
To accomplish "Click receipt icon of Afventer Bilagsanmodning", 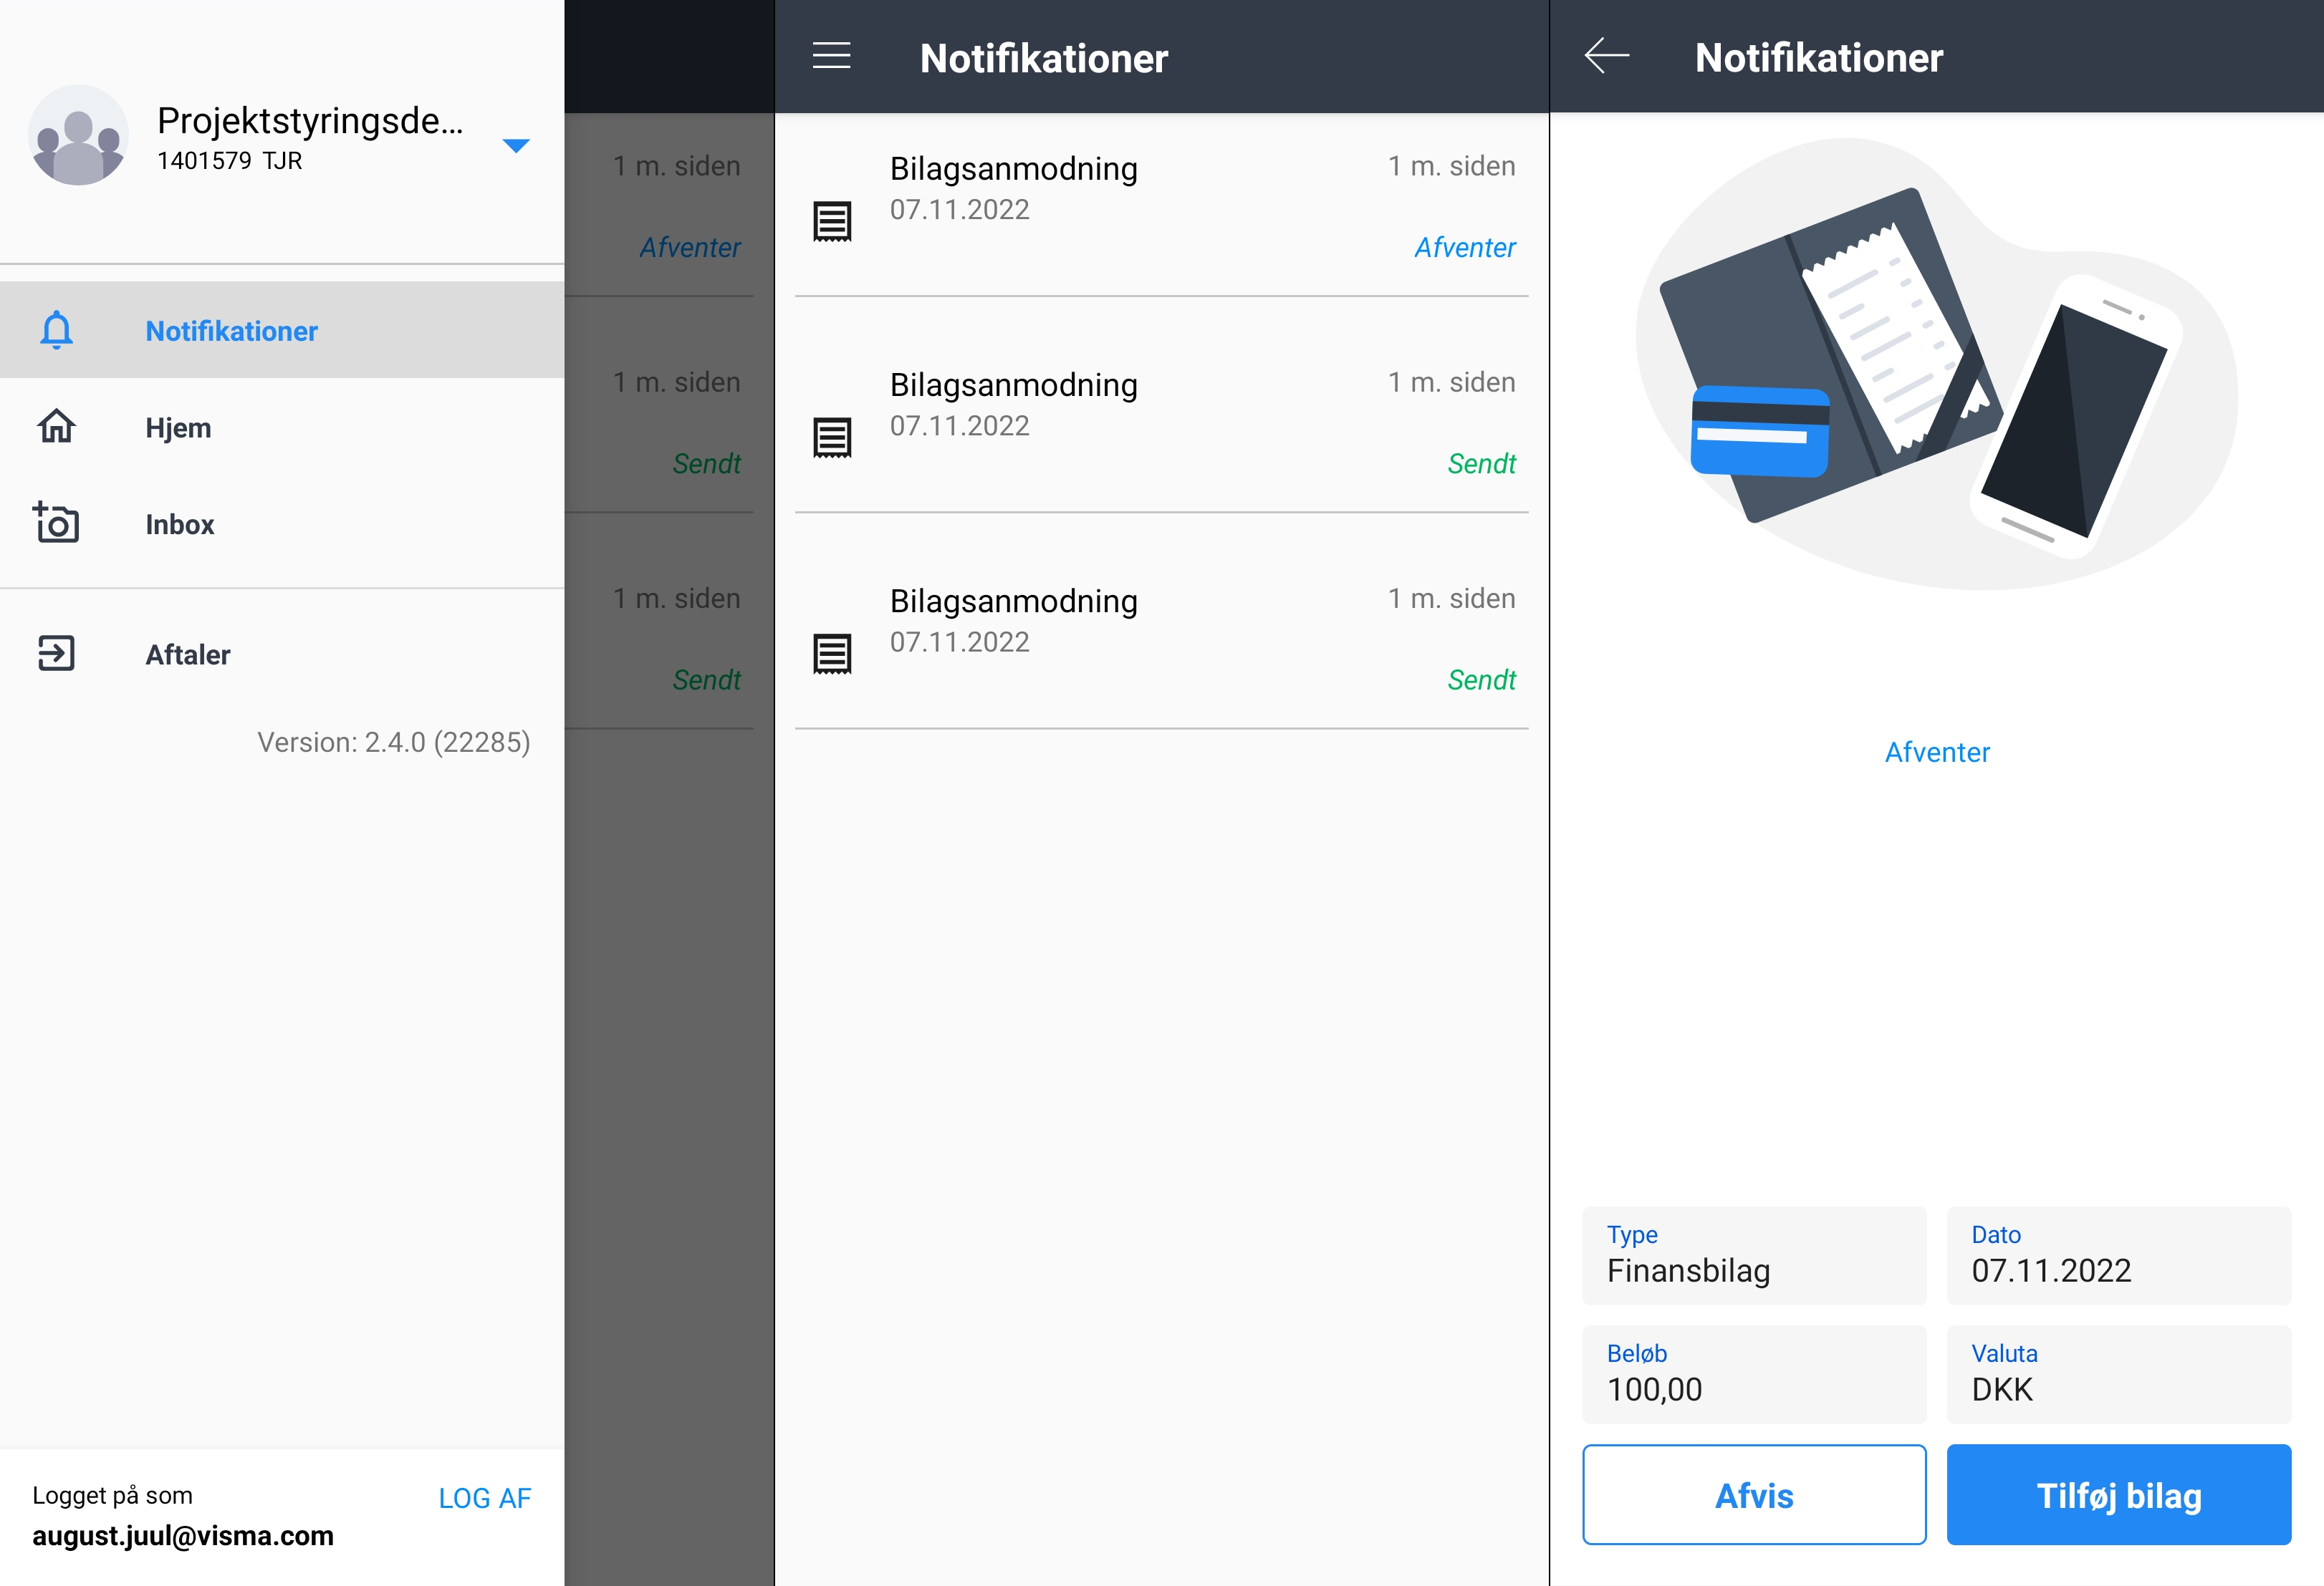I will (831, 221).
